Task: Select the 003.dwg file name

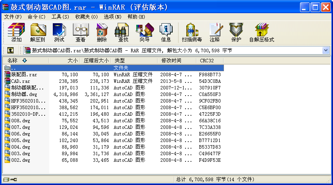Action: tap(21, 154)
